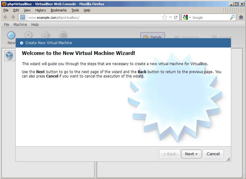Select the VirtualBox cube icon in VM list
This screenshot has height=179, width=246.
coord(10,56)
